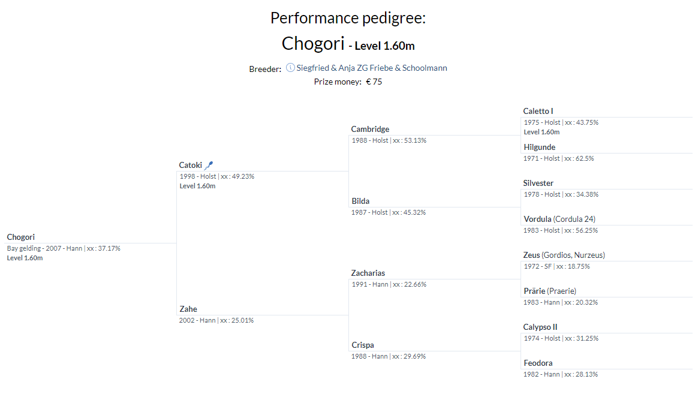The height and width of the screenshot is (394, 695).
Task: Open Silvester horse entry
Action: (x=538, y=184)
